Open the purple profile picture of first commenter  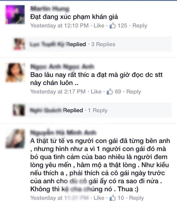point(15,15)
